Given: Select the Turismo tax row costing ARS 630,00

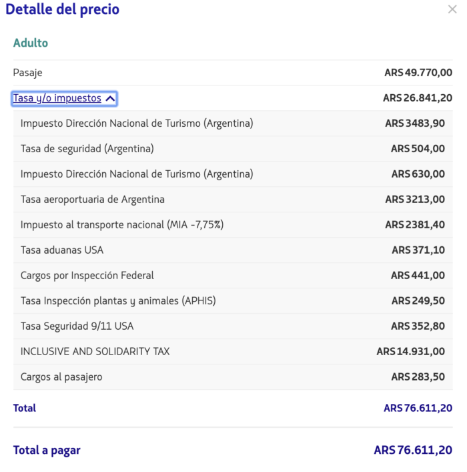Looking at the screenshot, I should click(x=137, y=174).
